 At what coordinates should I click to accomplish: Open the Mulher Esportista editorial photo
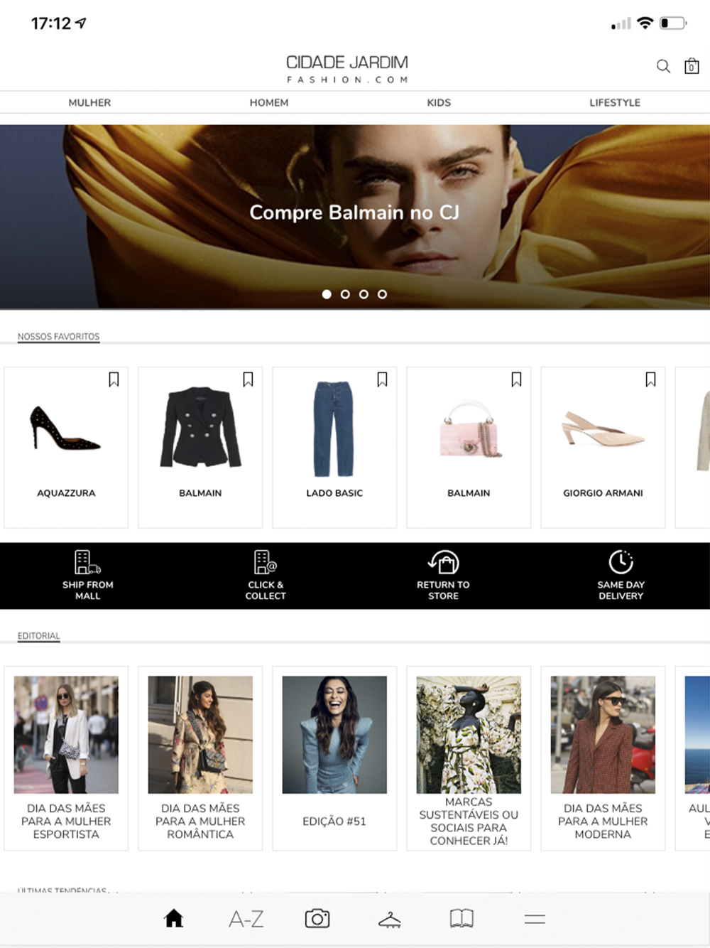point(66,735)
